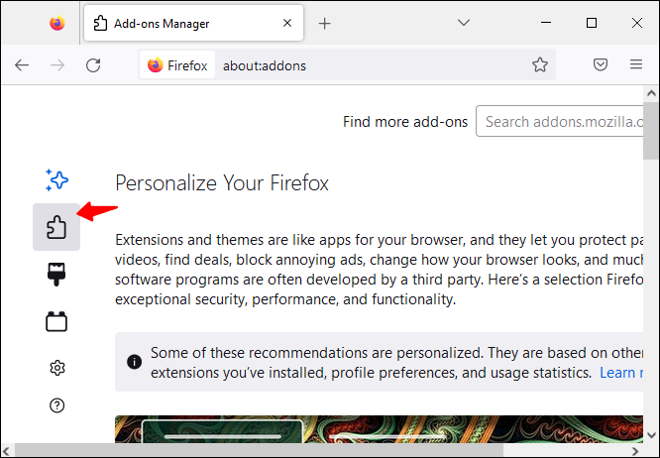Click the featured theme preview image
This screenshot has height=458, width=660.
(x=379, y=429)
